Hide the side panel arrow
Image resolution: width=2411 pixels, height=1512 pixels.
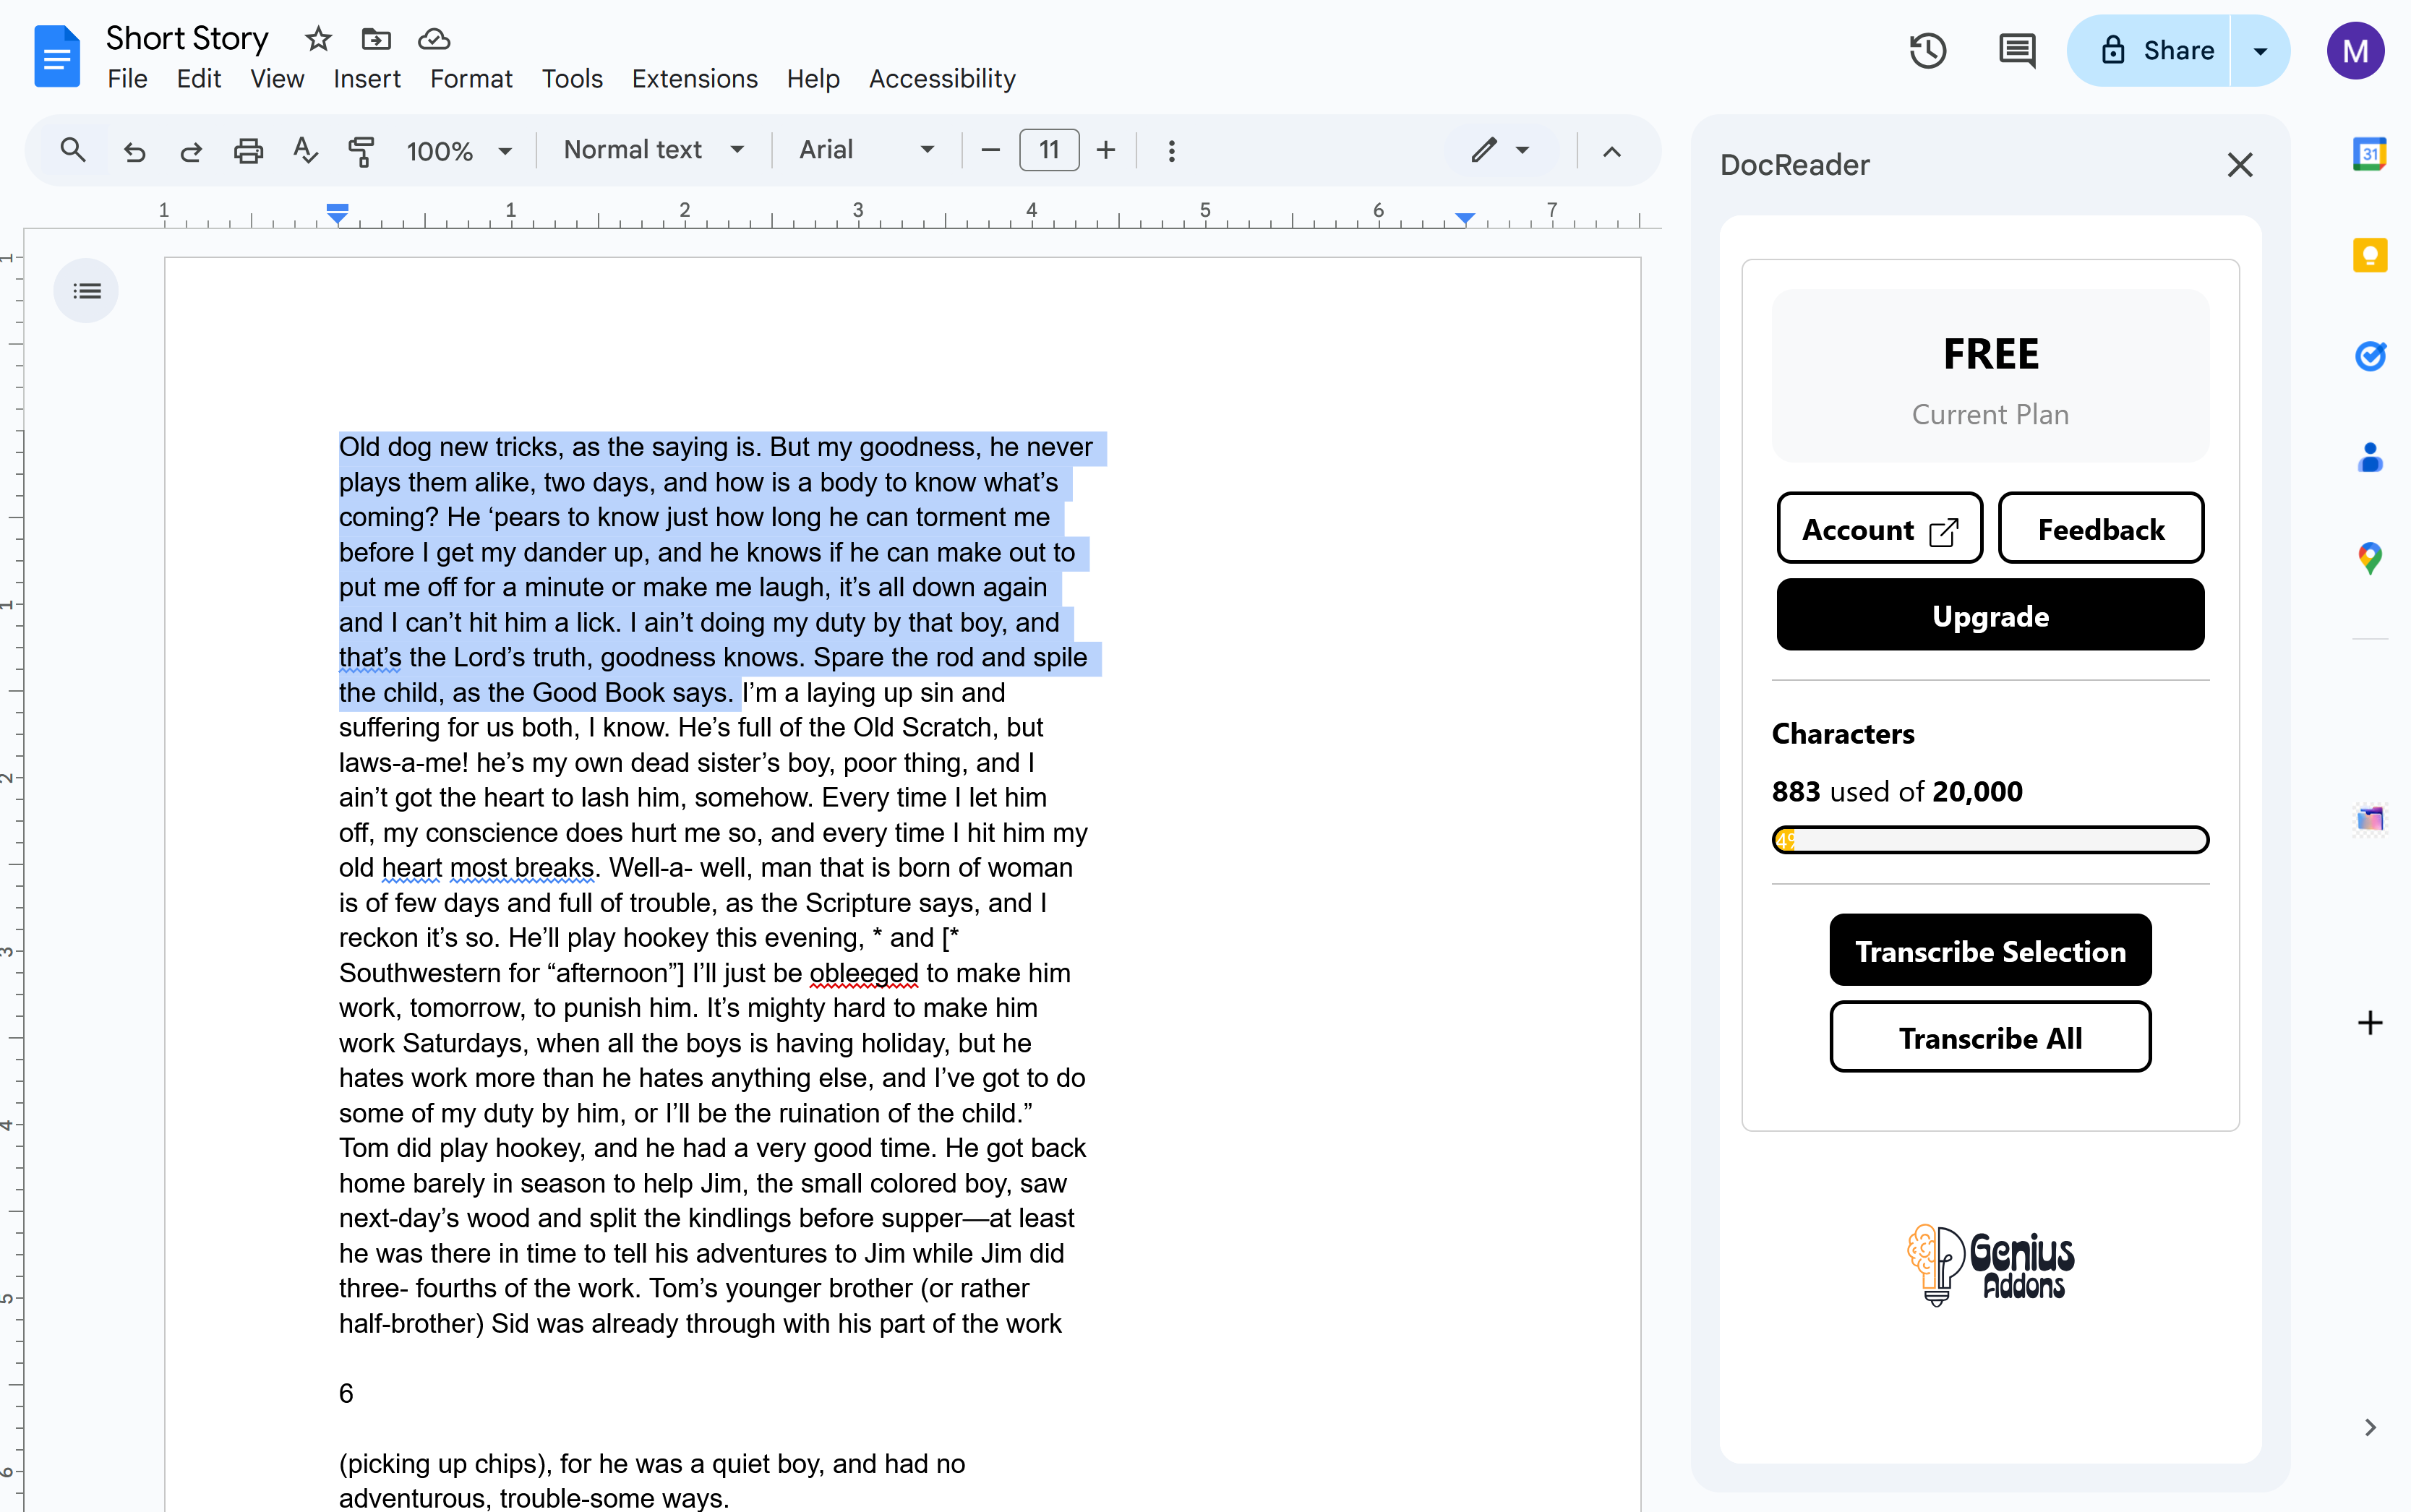[2369, 1427]
